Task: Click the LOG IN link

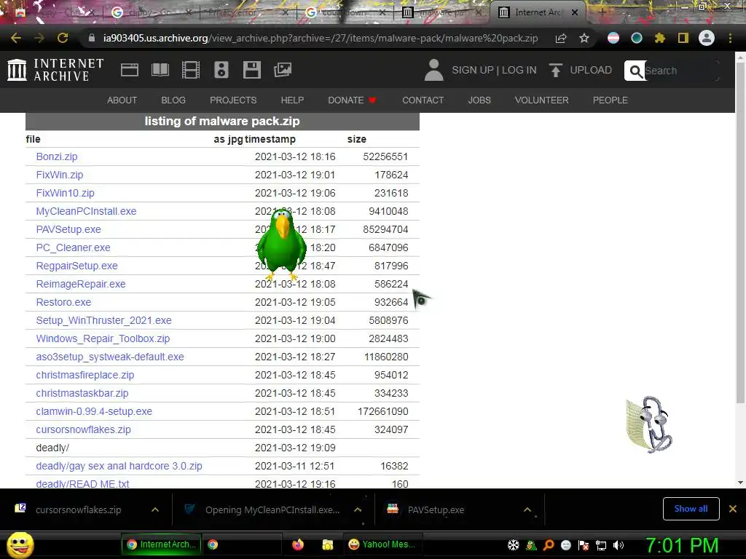Action: [x=519, y=71]
